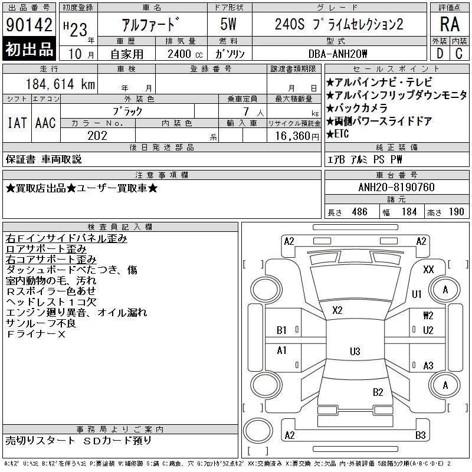Select the 240S プライムセレクション2 grade text
The width and height of the screenshot is (472, 472).
(x=339, y=25)
